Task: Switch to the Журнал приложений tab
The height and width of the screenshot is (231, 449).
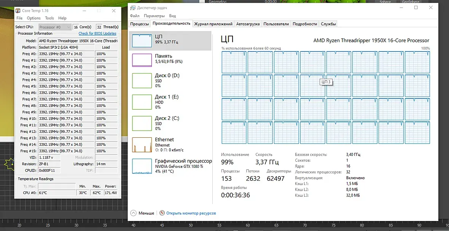Action: click(213, 24)
